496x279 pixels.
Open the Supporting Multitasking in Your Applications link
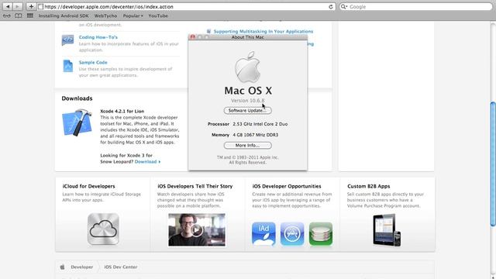point(263,31)
